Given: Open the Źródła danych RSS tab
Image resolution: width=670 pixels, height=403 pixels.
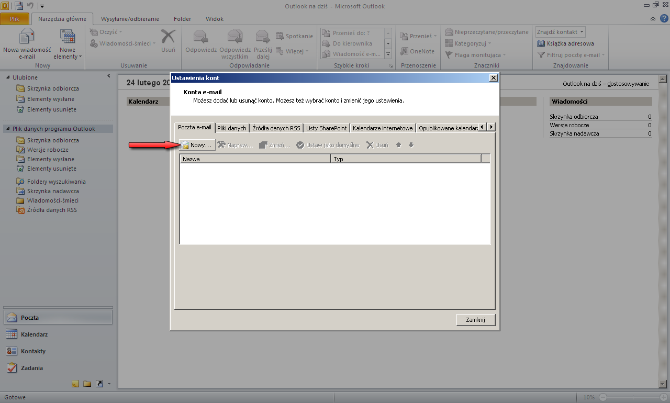Looking at the screenshot, I should click(x=276, y=128).
